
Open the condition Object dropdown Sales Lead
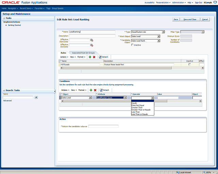pos(90,98)
